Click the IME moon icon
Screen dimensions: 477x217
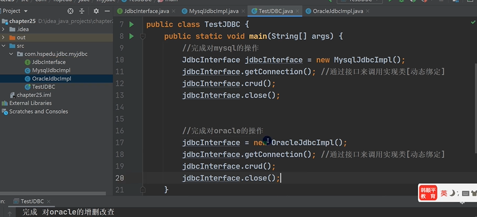click(x=452, y=193)
